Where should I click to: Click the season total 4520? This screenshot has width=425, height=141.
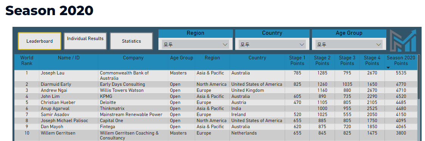point(401,96)
